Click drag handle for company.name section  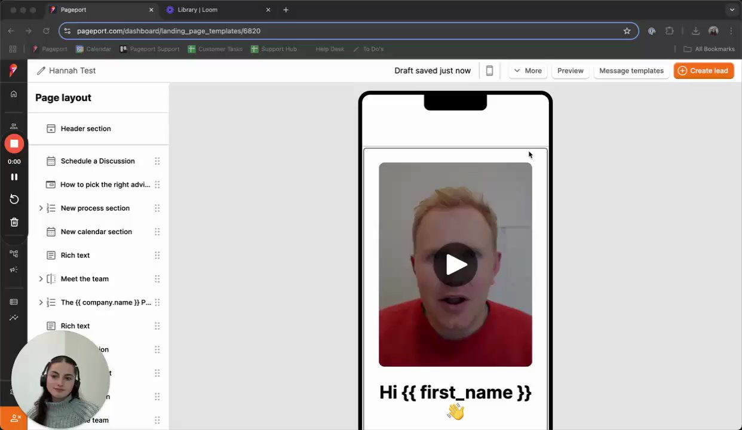tap(157, 302)
